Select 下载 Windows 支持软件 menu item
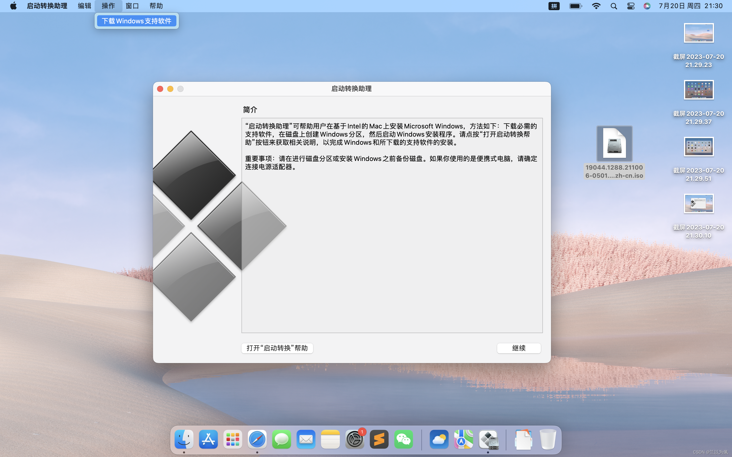Image resolution: width=732 pixels, height=457 pixels. coord(136,21)
